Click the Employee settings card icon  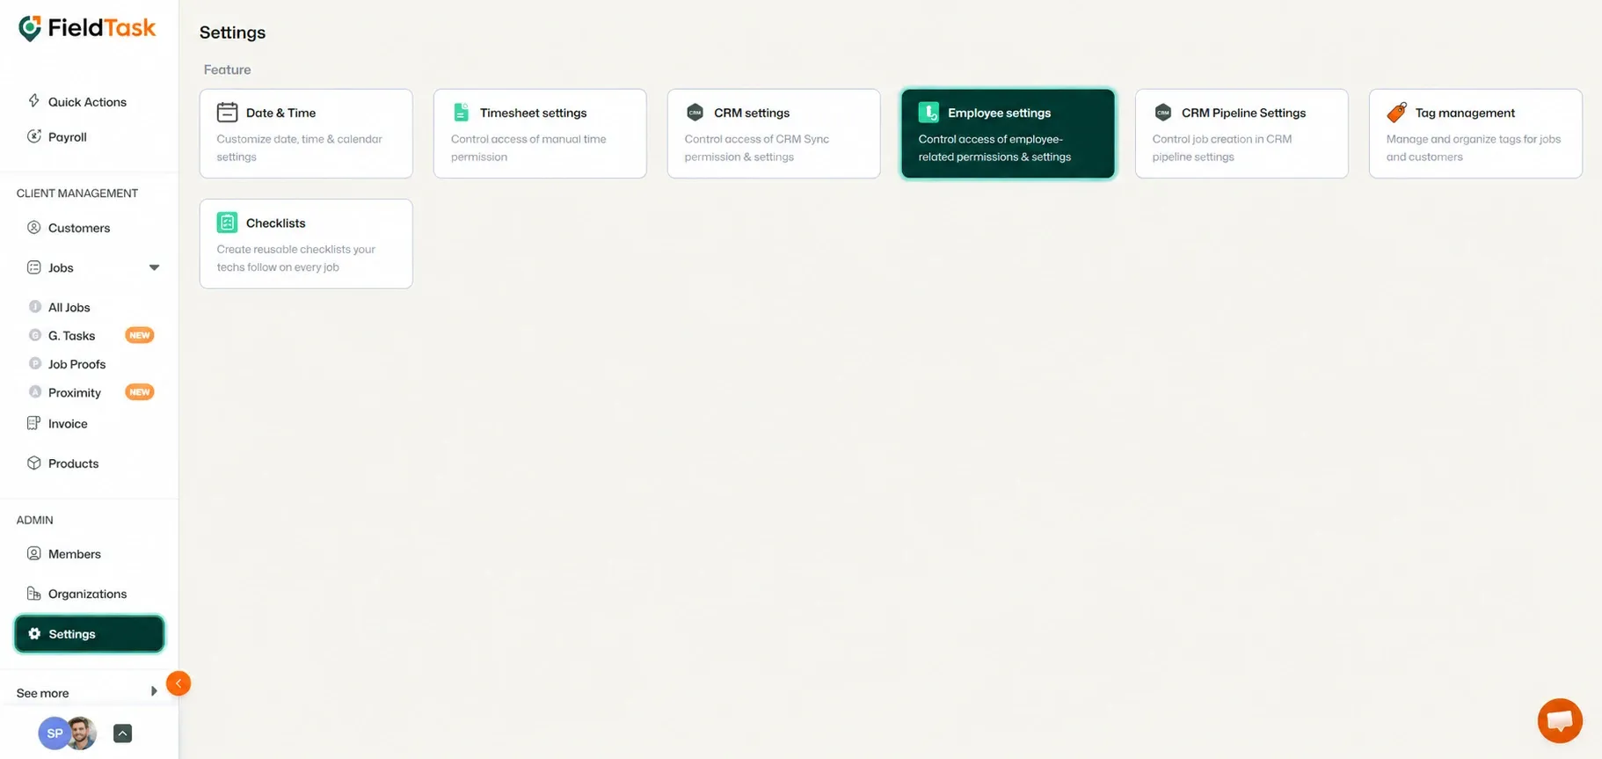928,113
